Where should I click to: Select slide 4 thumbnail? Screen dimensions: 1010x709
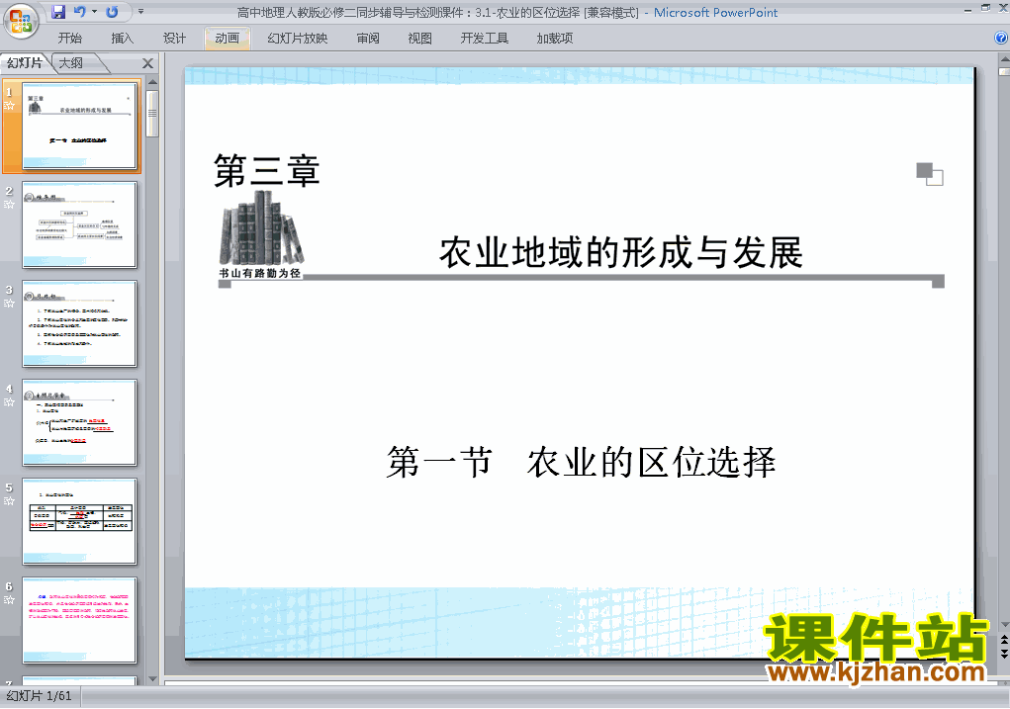[x=79, y=422]
